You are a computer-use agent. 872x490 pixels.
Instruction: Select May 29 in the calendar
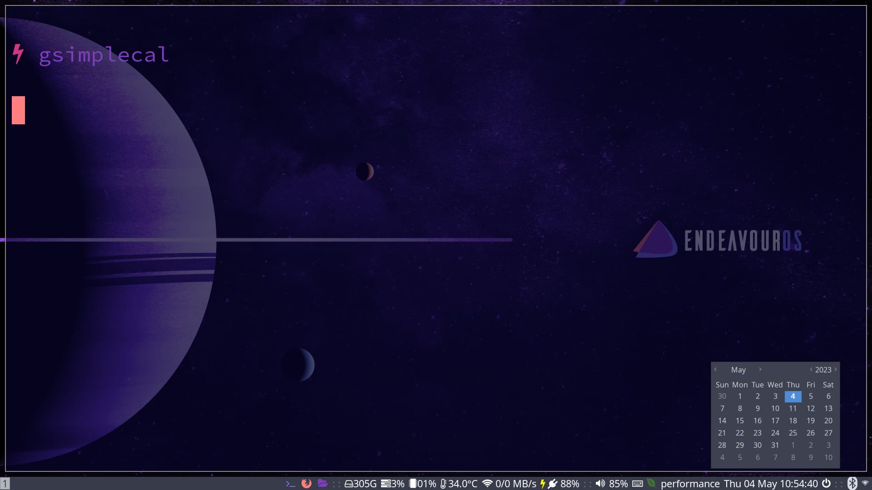tap(740, 445)
